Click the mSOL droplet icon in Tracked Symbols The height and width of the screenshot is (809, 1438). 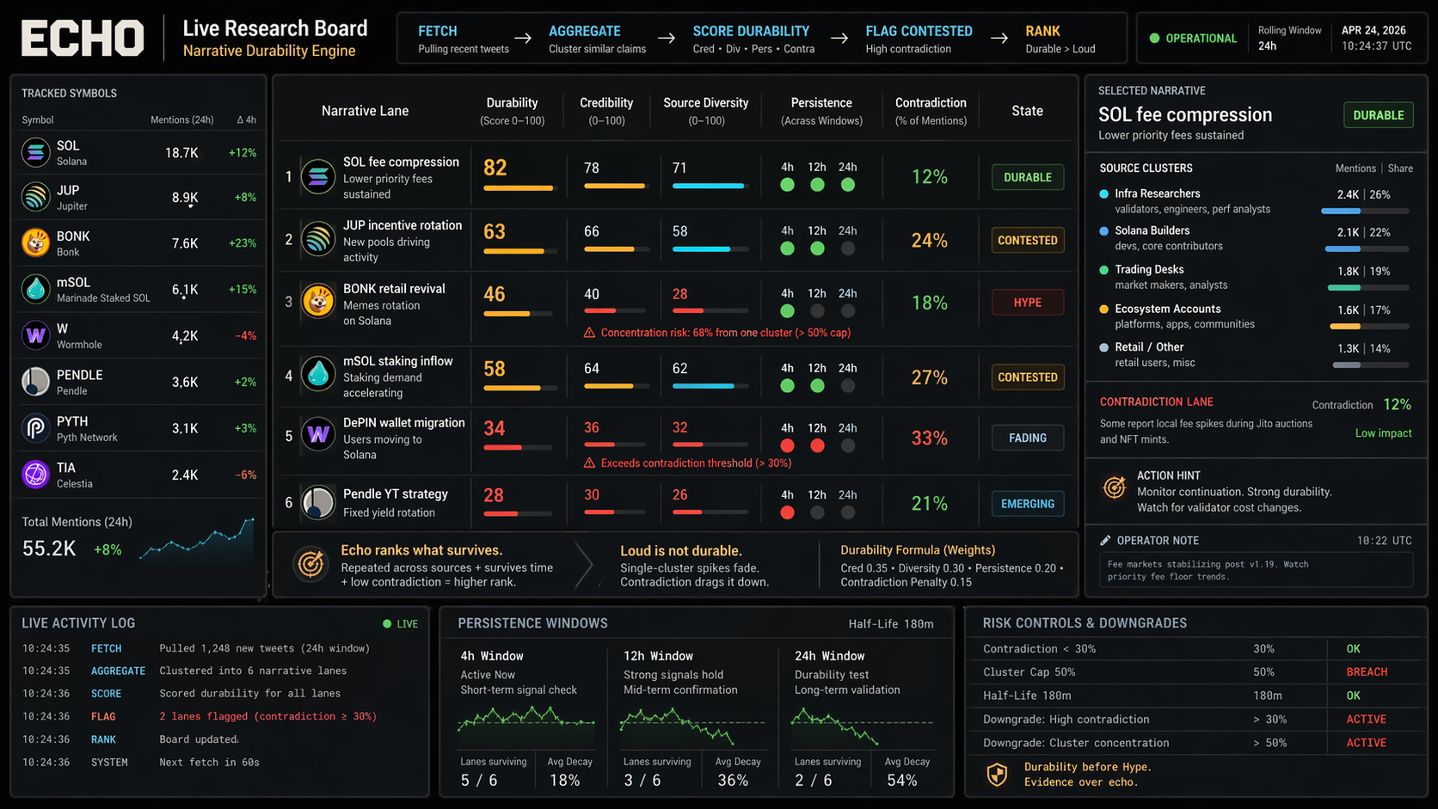point(35,289)
